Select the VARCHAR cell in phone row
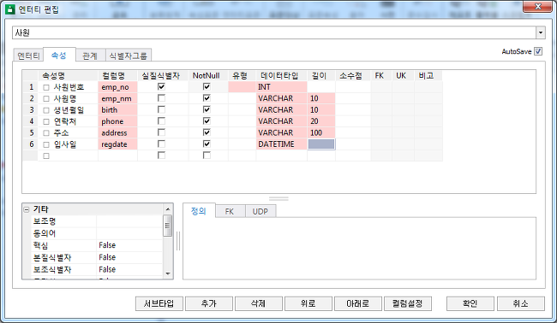The image size is (557, 323). point(281,121)
